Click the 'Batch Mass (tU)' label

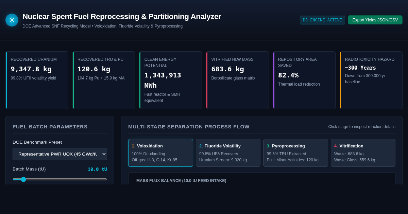[29, 169]
